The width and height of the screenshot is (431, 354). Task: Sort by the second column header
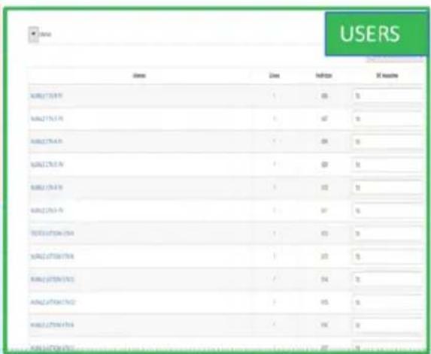coord(275,75)
